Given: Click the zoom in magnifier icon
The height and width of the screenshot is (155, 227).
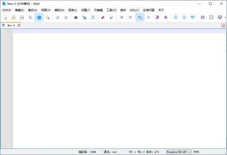Looking at the screenshot, I should (x=122, y=18).
